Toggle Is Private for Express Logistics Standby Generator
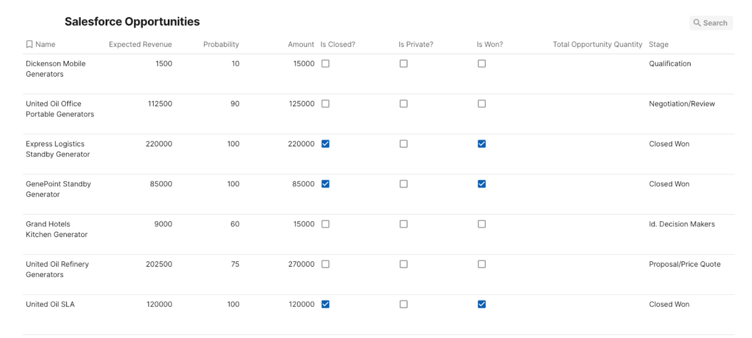 click(x=403, y=144)
